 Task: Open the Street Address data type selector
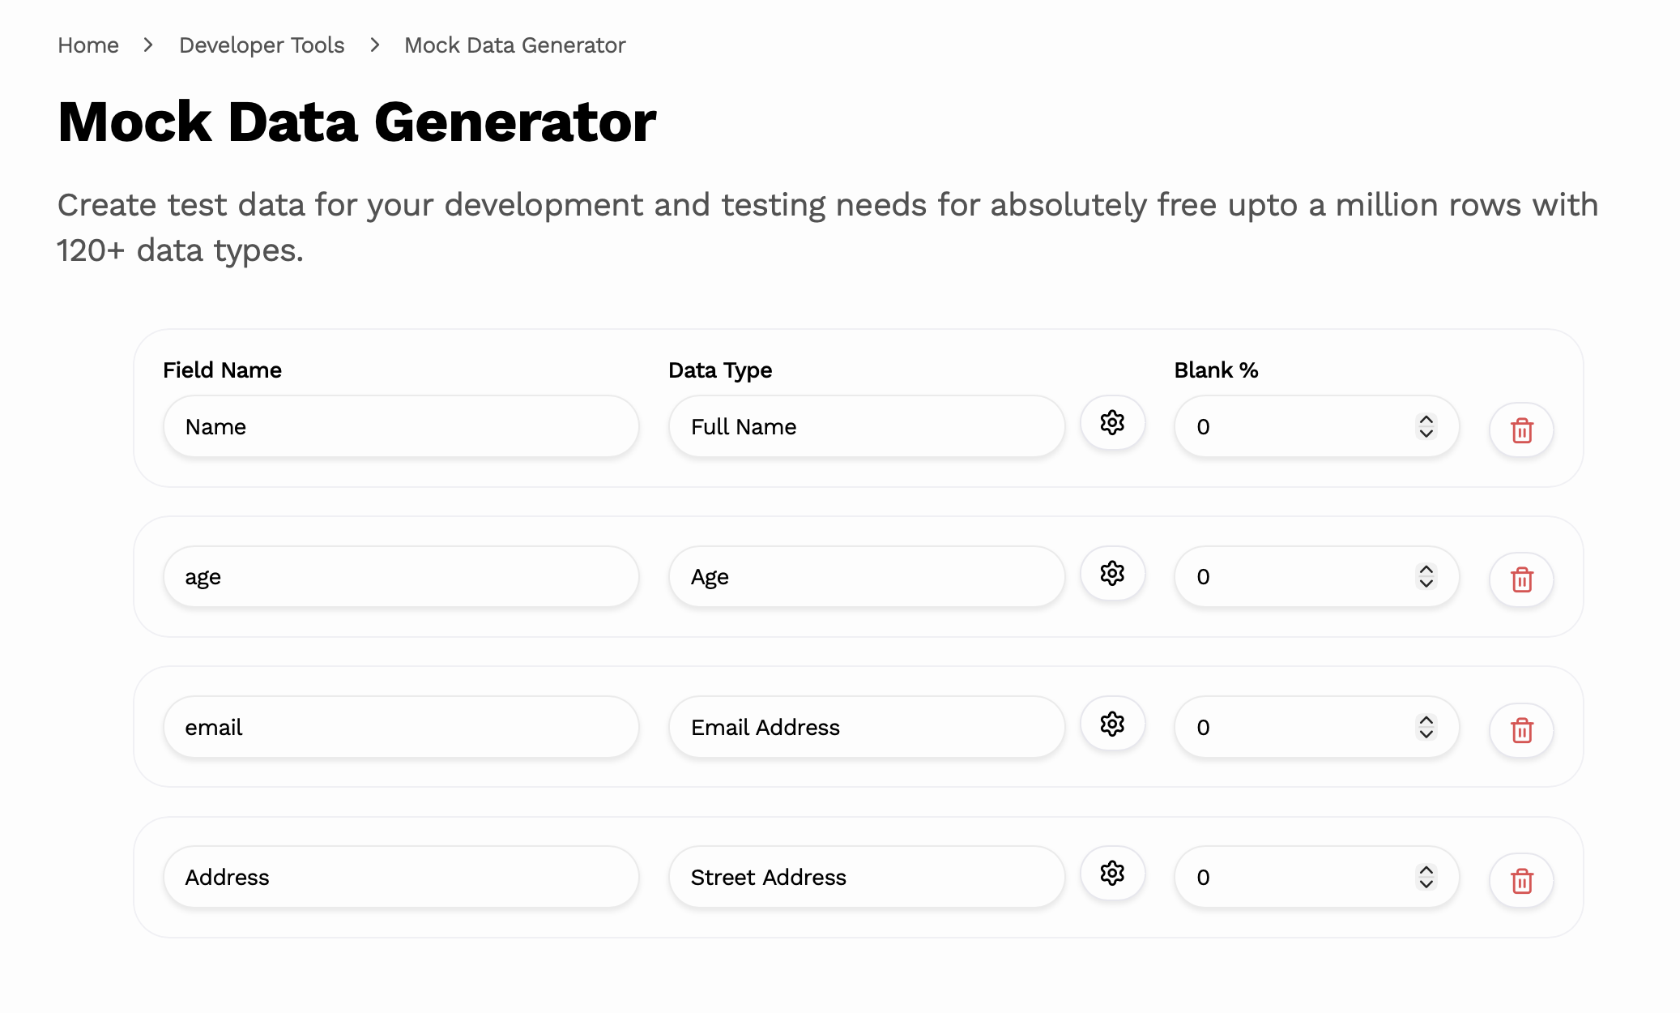pyautogui.click(x=865, y=877)
